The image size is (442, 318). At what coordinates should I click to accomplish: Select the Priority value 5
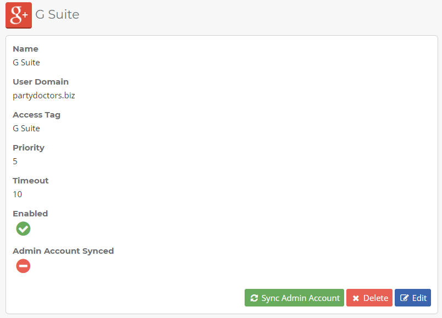[x=15, y=161]
